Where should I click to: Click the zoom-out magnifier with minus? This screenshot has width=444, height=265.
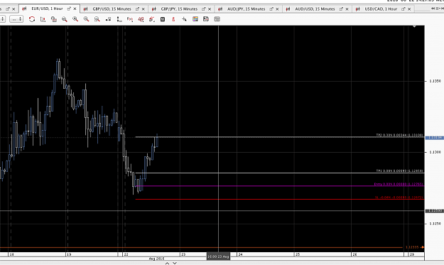click(x=87, y=19)
